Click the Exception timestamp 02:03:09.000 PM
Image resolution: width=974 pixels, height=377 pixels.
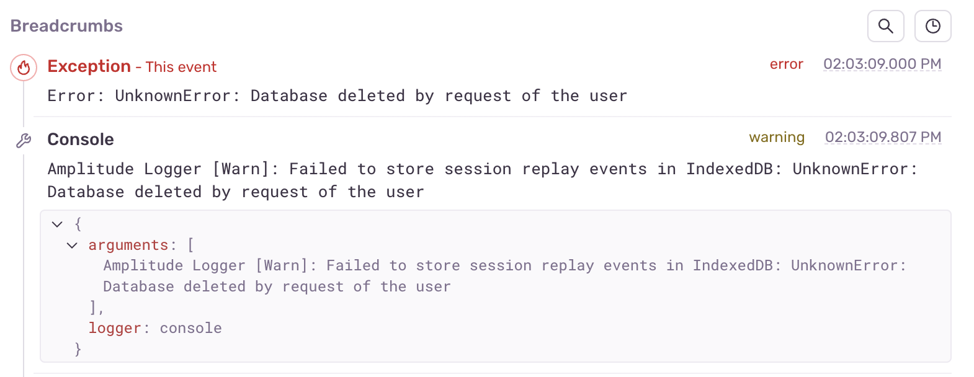click(x=882, y=64)
